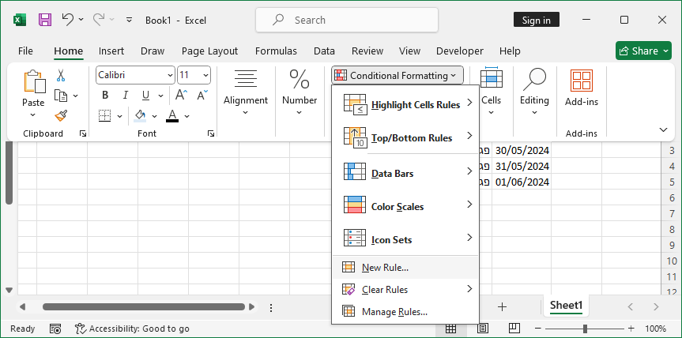Toggle Italic formatting
The width and height of the screenshot is (682, 338).
(x=124, y=95)
